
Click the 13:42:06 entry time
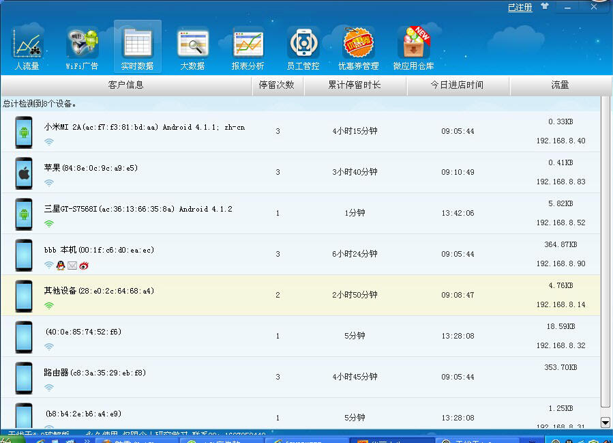[x=458, y=213]
